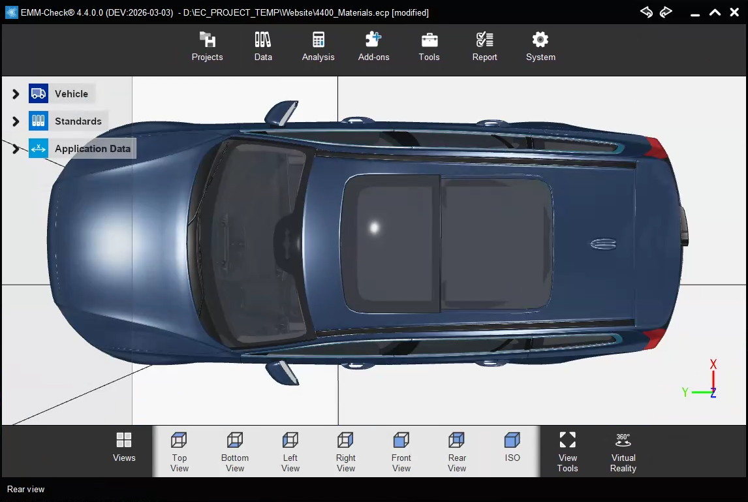Open the Data panel
The height and width of the screenshot is (502, 748).
tap(262, 46)
